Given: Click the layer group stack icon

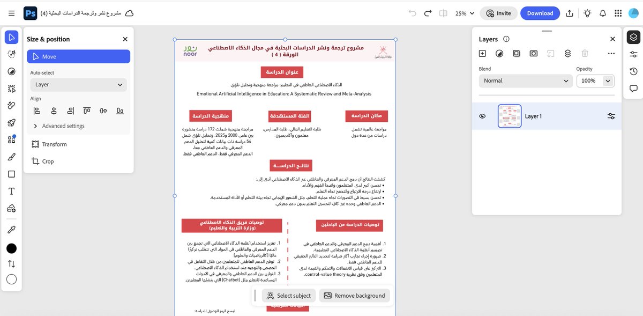Looking at the screenshot, I should click(x=568, y=54).
